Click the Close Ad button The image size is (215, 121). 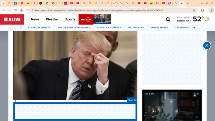point(132,100)
